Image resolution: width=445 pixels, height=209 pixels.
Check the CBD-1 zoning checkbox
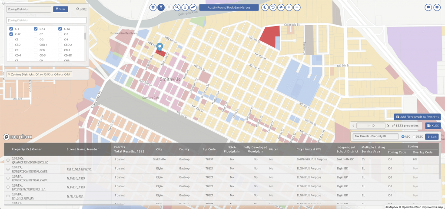coord(36,45)
